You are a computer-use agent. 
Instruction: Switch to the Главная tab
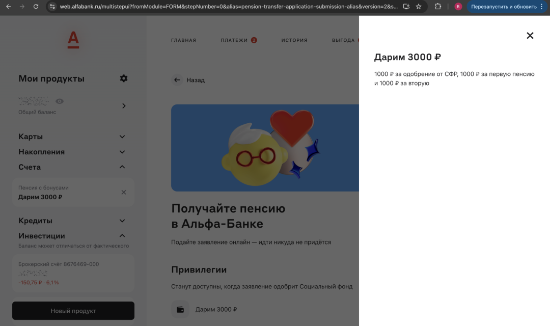(184, 40)
